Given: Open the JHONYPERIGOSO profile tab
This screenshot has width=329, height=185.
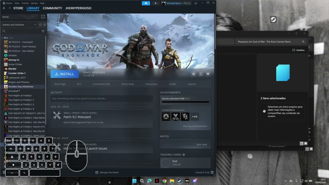Looking at the screenshot, I should click(78, 8).
